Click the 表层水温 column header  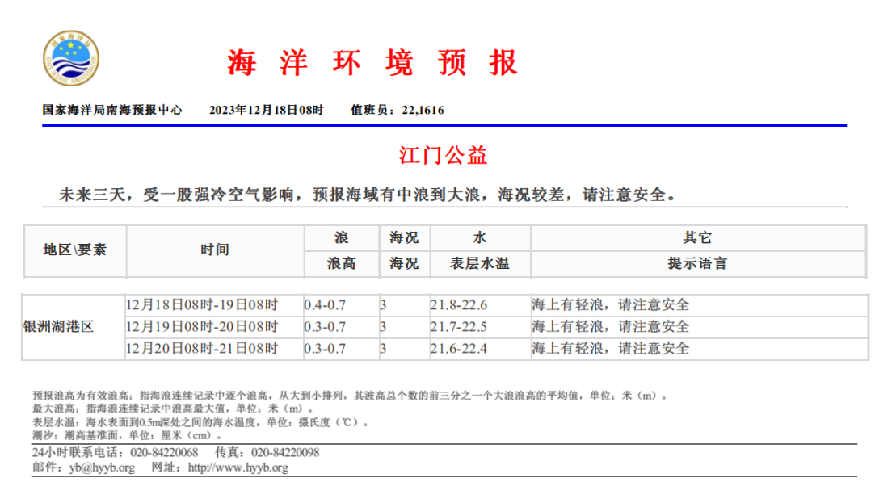(480, 263)
